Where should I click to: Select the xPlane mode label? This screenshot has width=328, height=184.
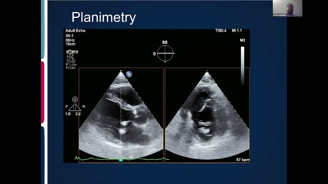(x=72, y=51)
